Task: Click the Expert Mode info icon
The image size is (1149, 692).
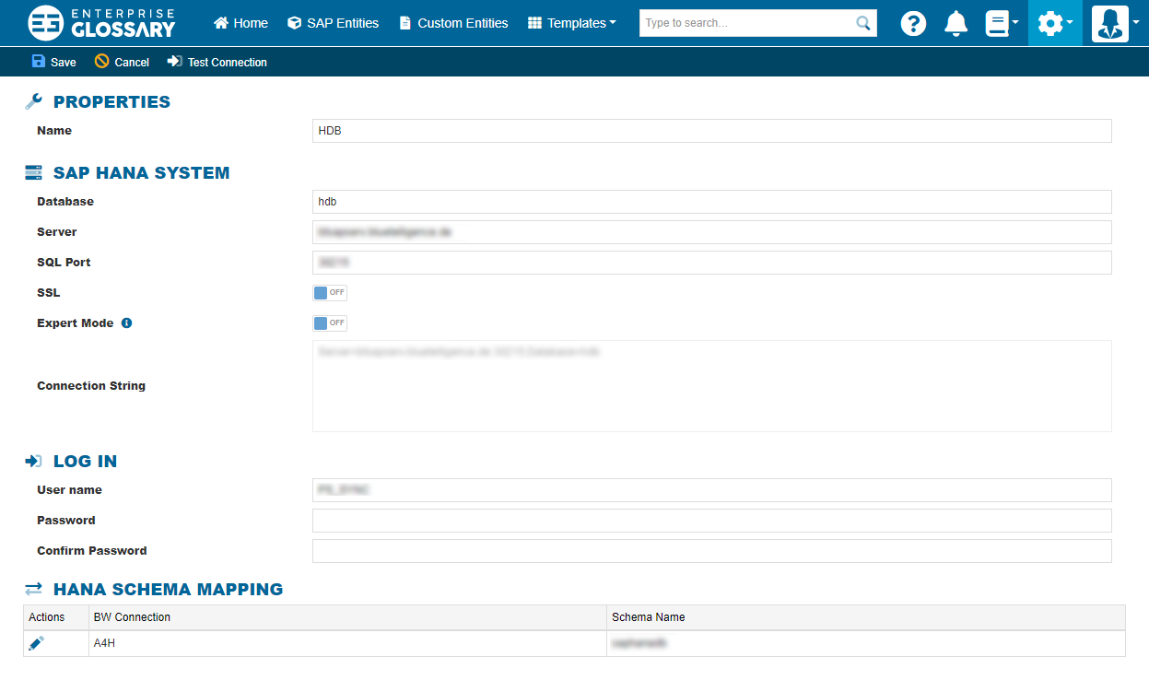Action: [127, 323]
